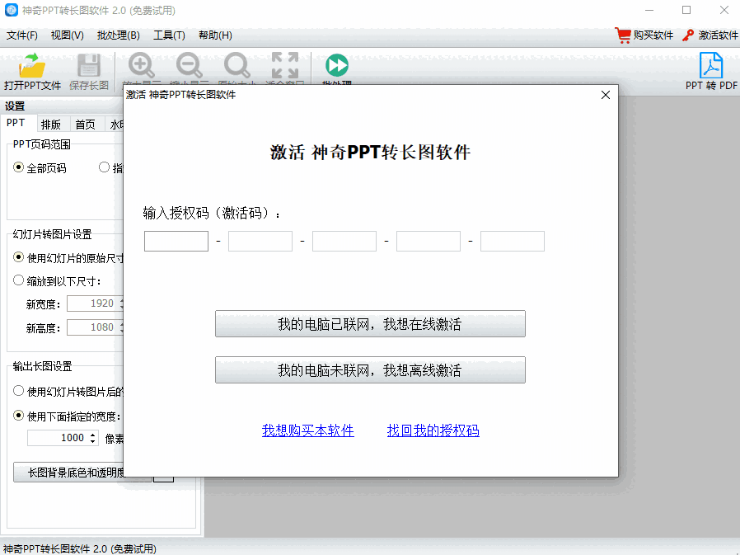740x555 pixels.
Task: Click the 保存长图 floppy disk icon
Action: click(x=89, y=66)
